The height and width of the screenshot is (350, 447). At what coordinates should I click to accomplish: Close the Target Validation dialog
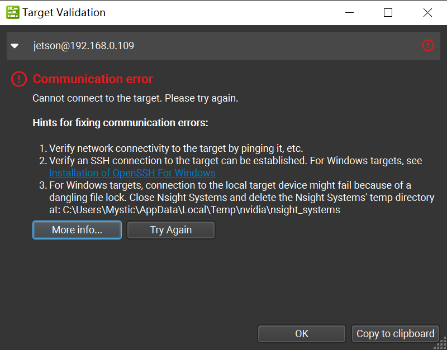(x=427, y=12)
